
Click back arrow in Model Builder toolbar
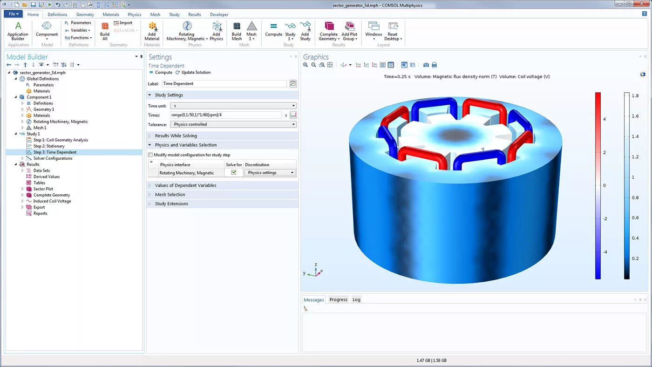9,65
